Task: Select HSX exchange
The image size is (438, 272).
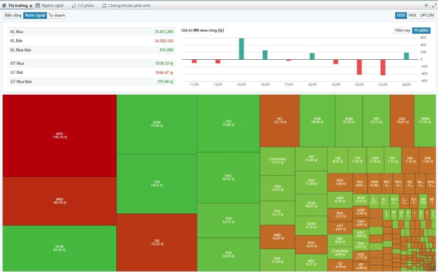Action: (401, 16)
